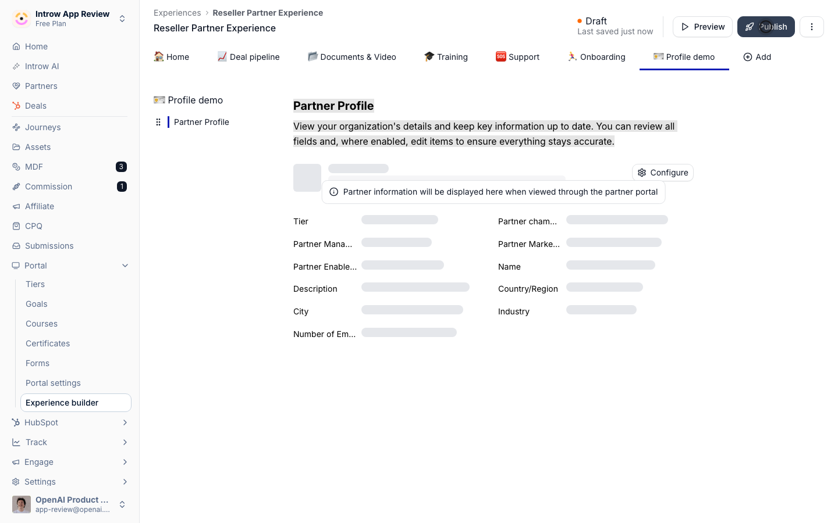Expand the Track section
The image size is (838, 523).
(x=125, y=442)
